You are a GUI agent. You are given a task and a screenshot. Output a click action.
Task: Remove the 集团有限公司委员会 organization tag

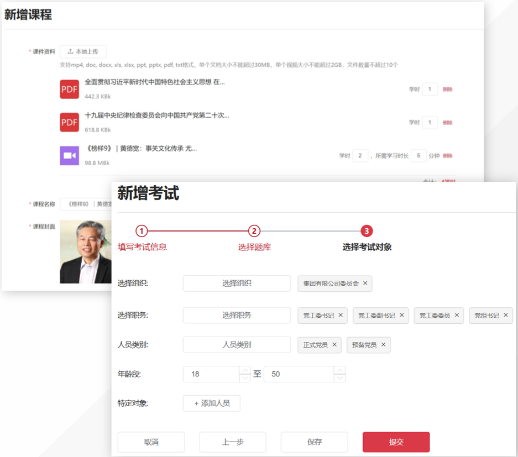point(365,283)
